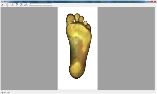This screenshot has width=157, height=94.
Task: Select the Default pointer tool
Action: click(x=12, y=5)
